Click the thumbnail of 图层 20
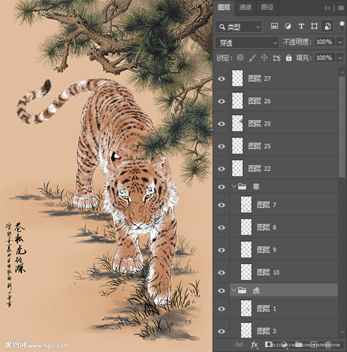The image size is (347, 352). tap(237, 123)
